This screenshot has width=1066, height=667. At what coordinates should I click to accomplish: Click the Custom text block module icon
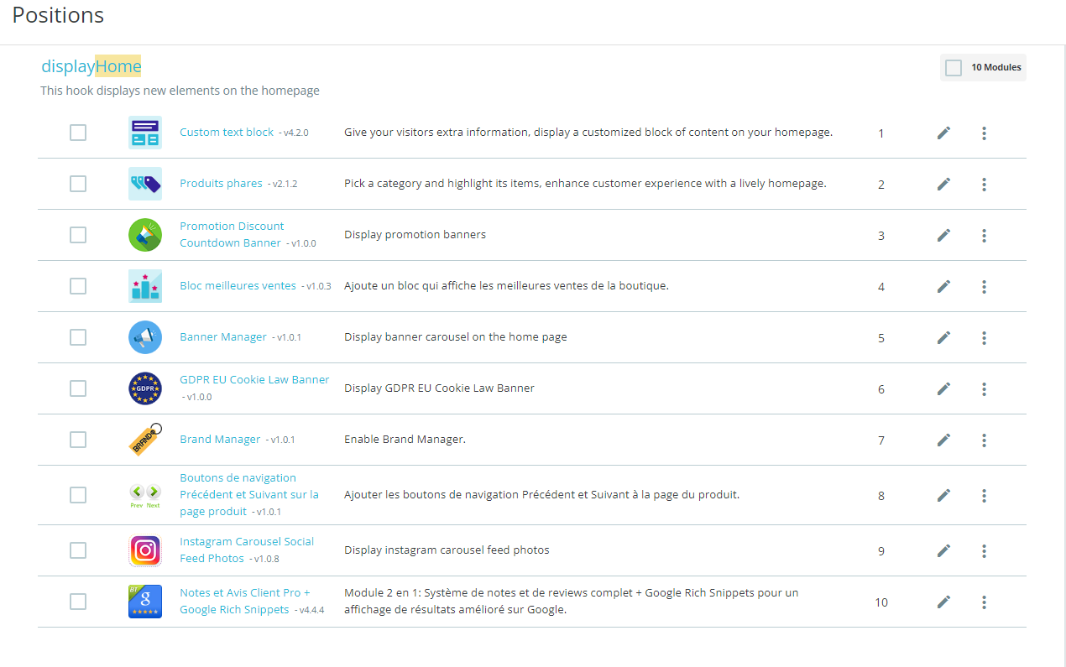coord(145,133)
